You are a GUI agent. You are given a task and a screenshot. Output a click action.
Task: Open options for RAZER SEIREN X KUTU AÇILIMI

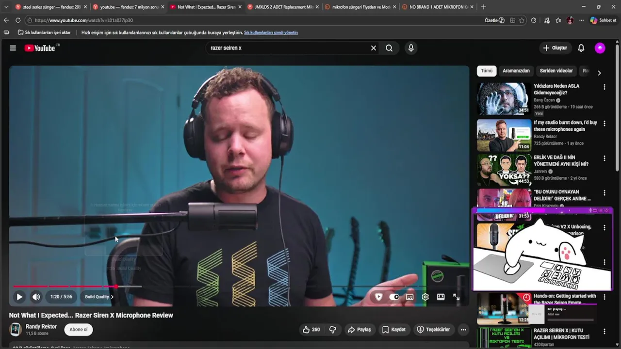click(x=605, y=332)
